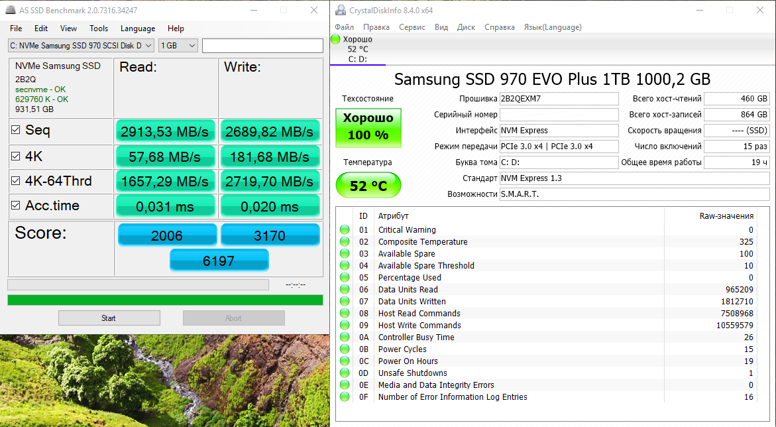Click green status dot for Critical Warning

pos(345,230)
